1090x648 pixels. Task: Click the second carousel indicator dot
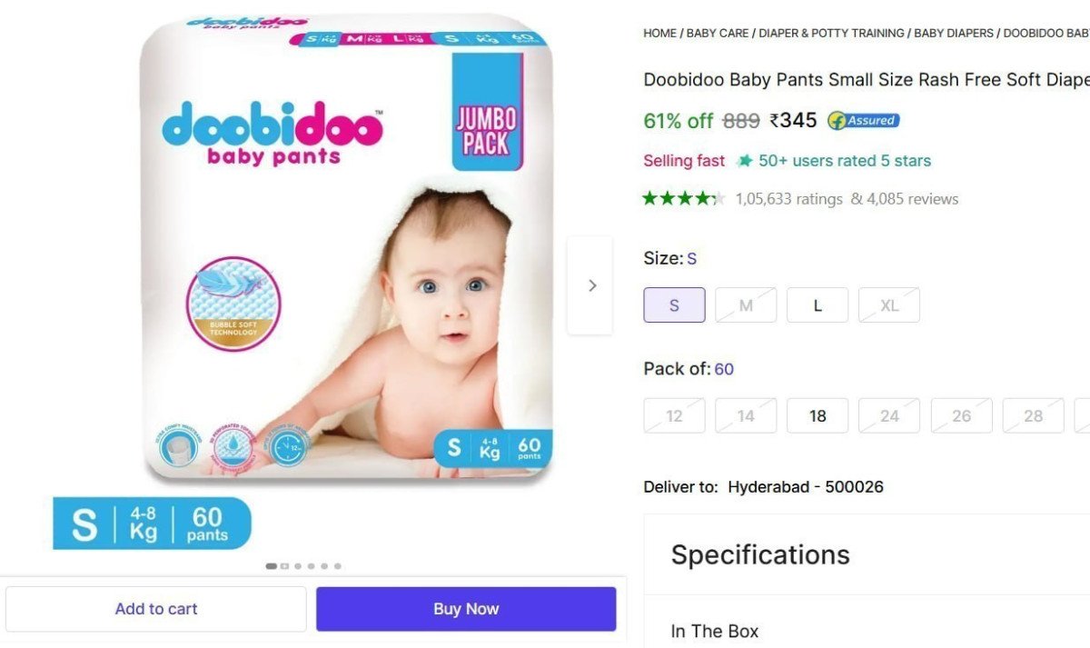pos(284,566)
